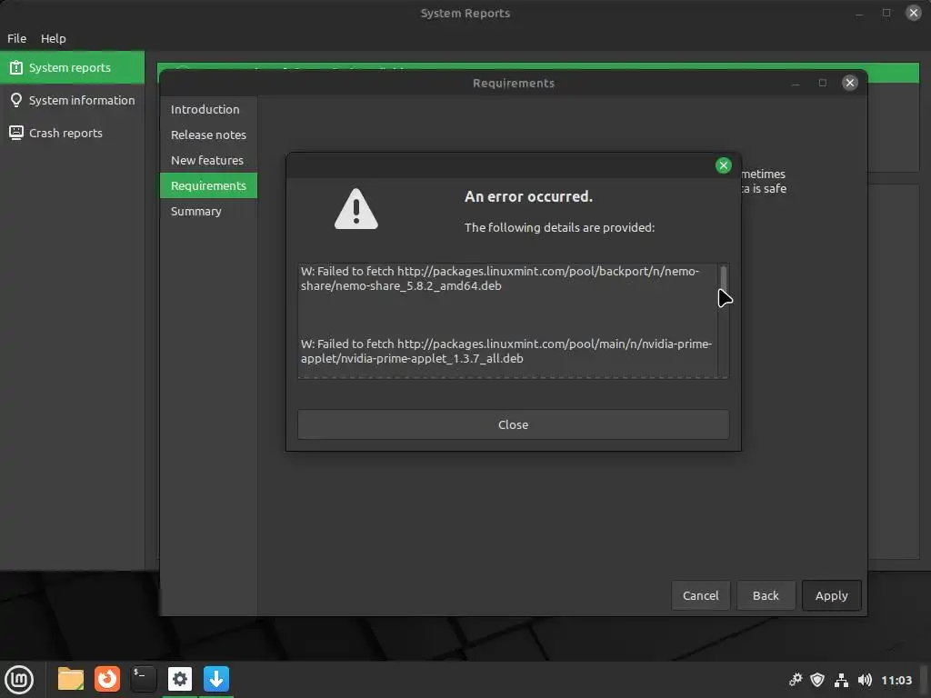Click 'An error occurred.' heading
The image size is (931, 698).
click(528, 196)
